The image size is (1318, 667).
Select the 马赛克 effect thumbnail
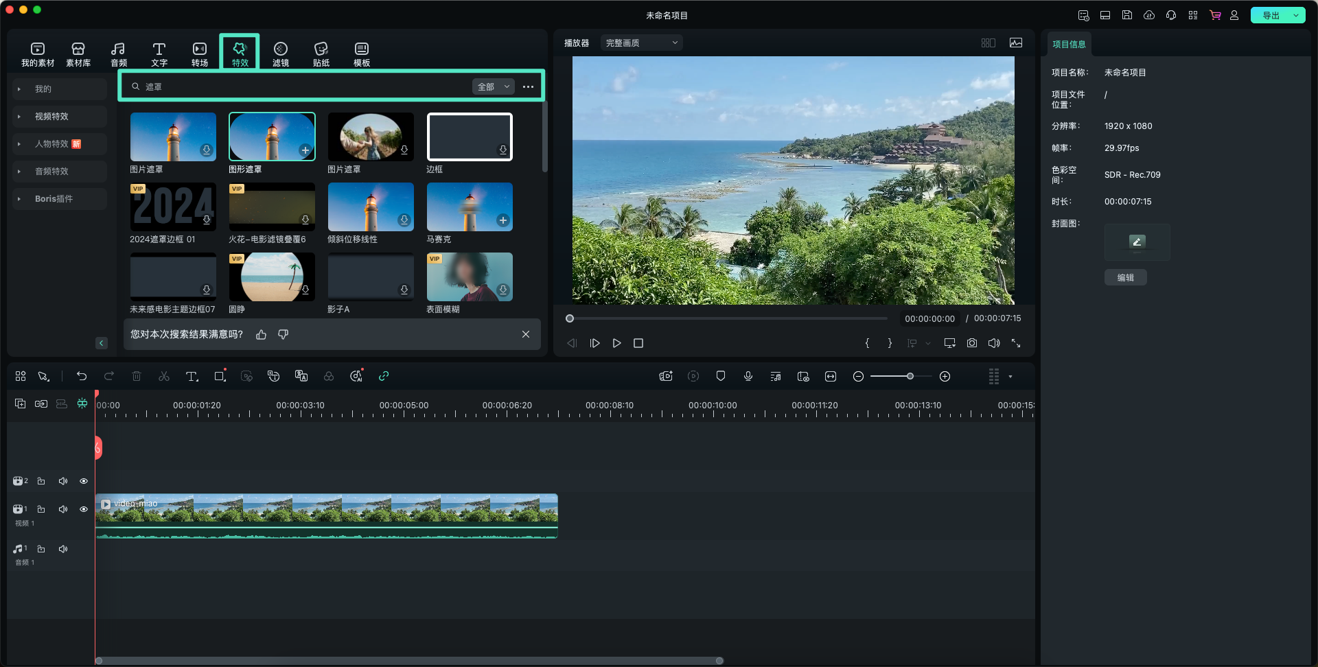coord(470,207)
